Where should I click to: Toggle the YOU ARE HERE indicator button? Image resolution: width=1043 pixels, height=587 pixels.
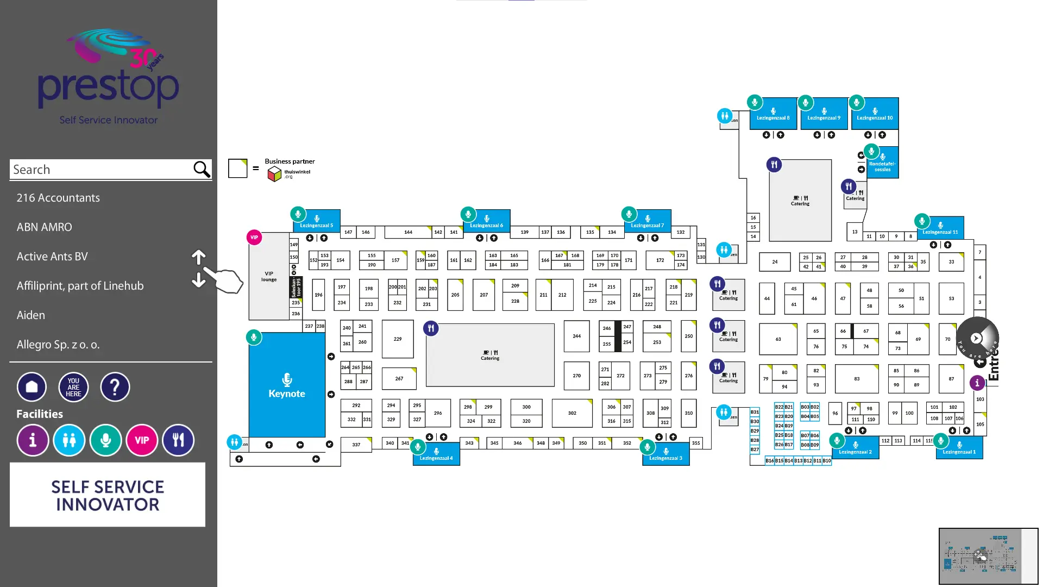(73, 387)
